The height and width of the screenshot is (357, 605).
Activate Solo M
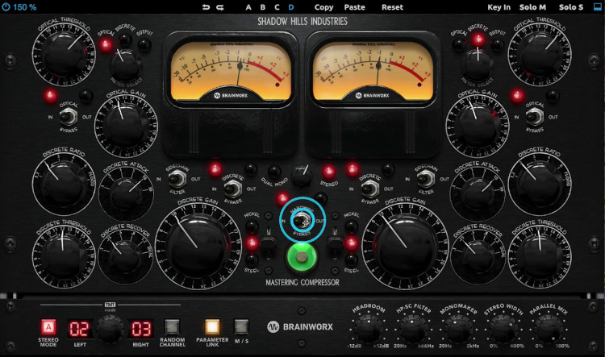(x=532, y=7)
